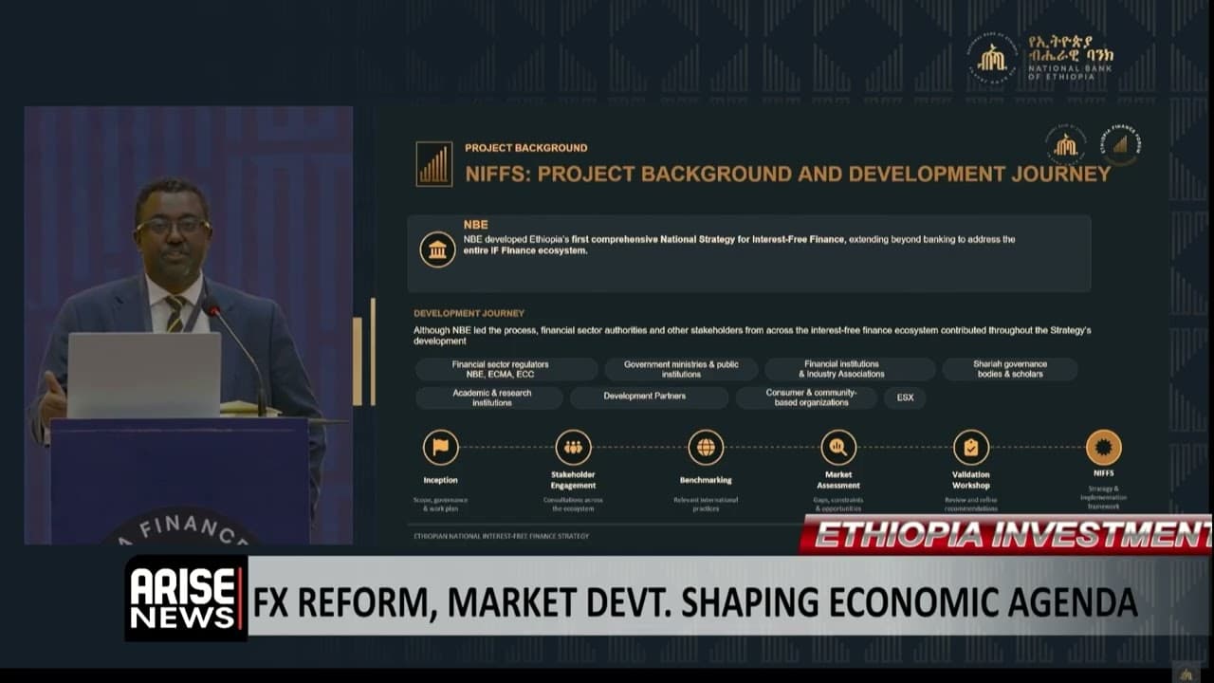Image resolution: width=1214 pixels, height=683 pixels.
Task: Click the NBE heading in the info box
Action: point(476,225)
